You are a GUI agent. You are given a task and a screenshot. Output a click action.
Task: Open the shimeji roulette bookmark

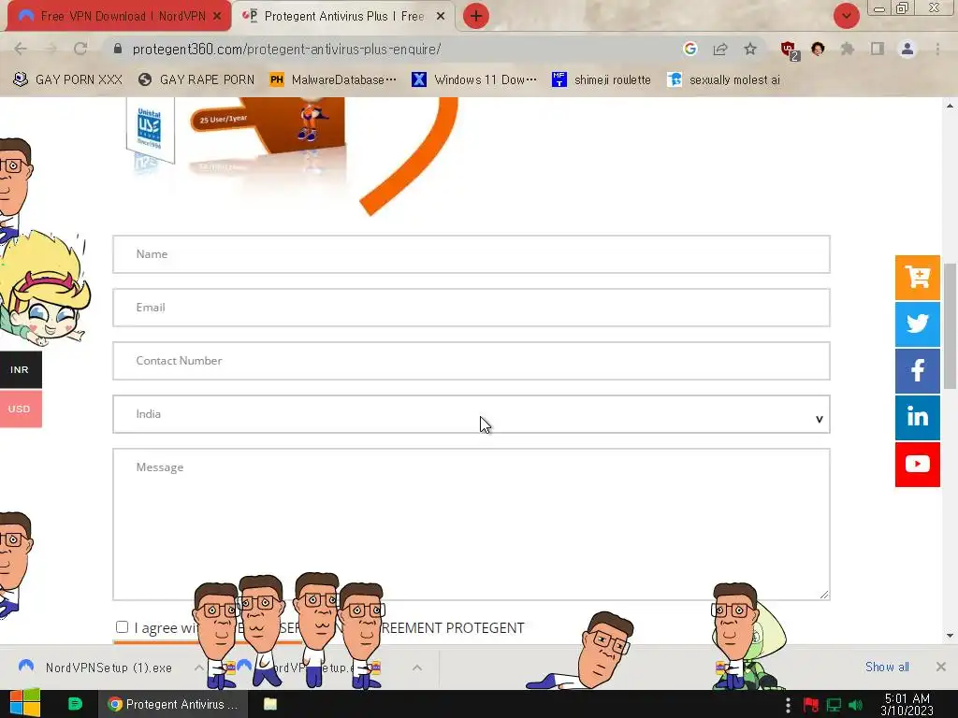[602, 80]
